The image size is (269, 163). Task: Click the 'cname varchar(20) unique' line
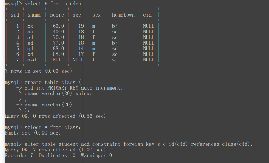click(x=58, y=93)
